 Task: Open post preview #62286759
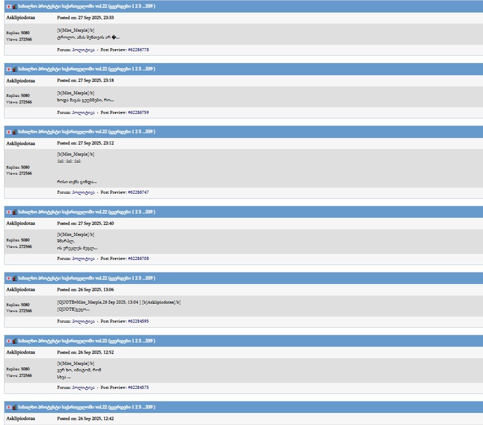pos(138,112)
